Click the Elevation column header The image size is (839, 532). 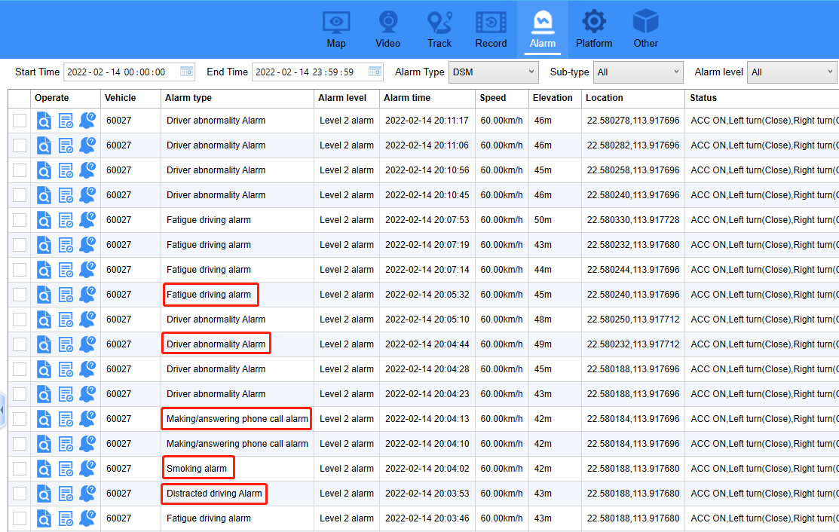pos(554,98)
